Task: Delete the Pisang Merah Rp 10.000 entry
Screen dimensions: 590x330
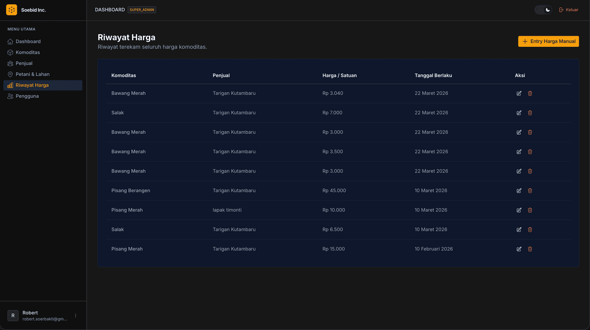Action: 530,210
